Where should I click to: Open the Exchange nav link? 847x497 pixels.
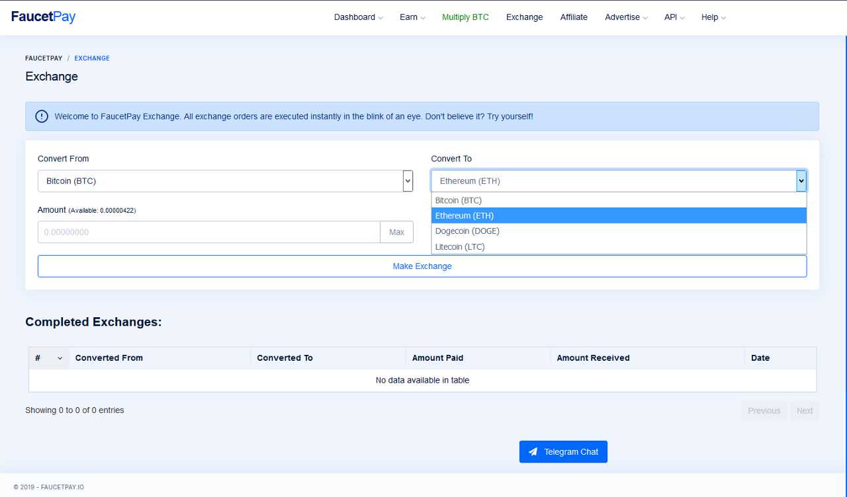pyautogui.click(x=524, y=17)
